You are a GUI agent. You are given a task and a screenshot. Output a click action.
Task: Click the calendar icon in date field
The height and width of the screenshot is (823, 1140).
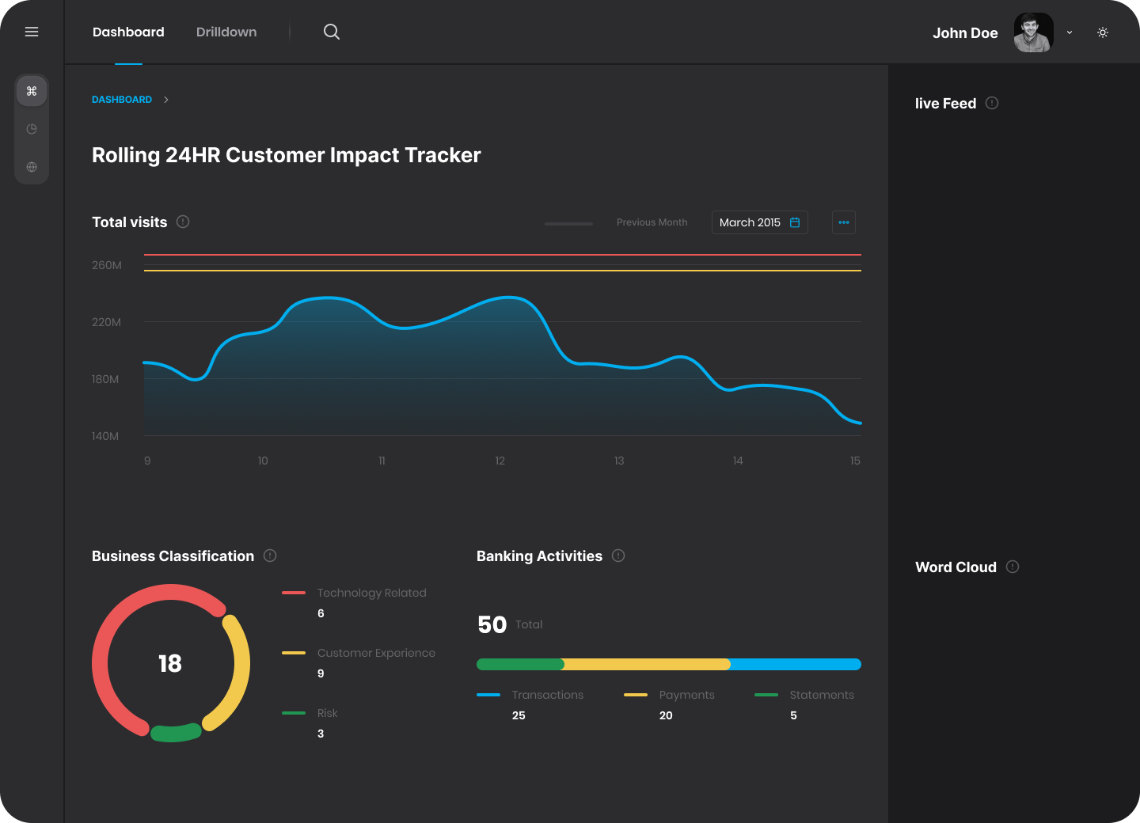795,222
